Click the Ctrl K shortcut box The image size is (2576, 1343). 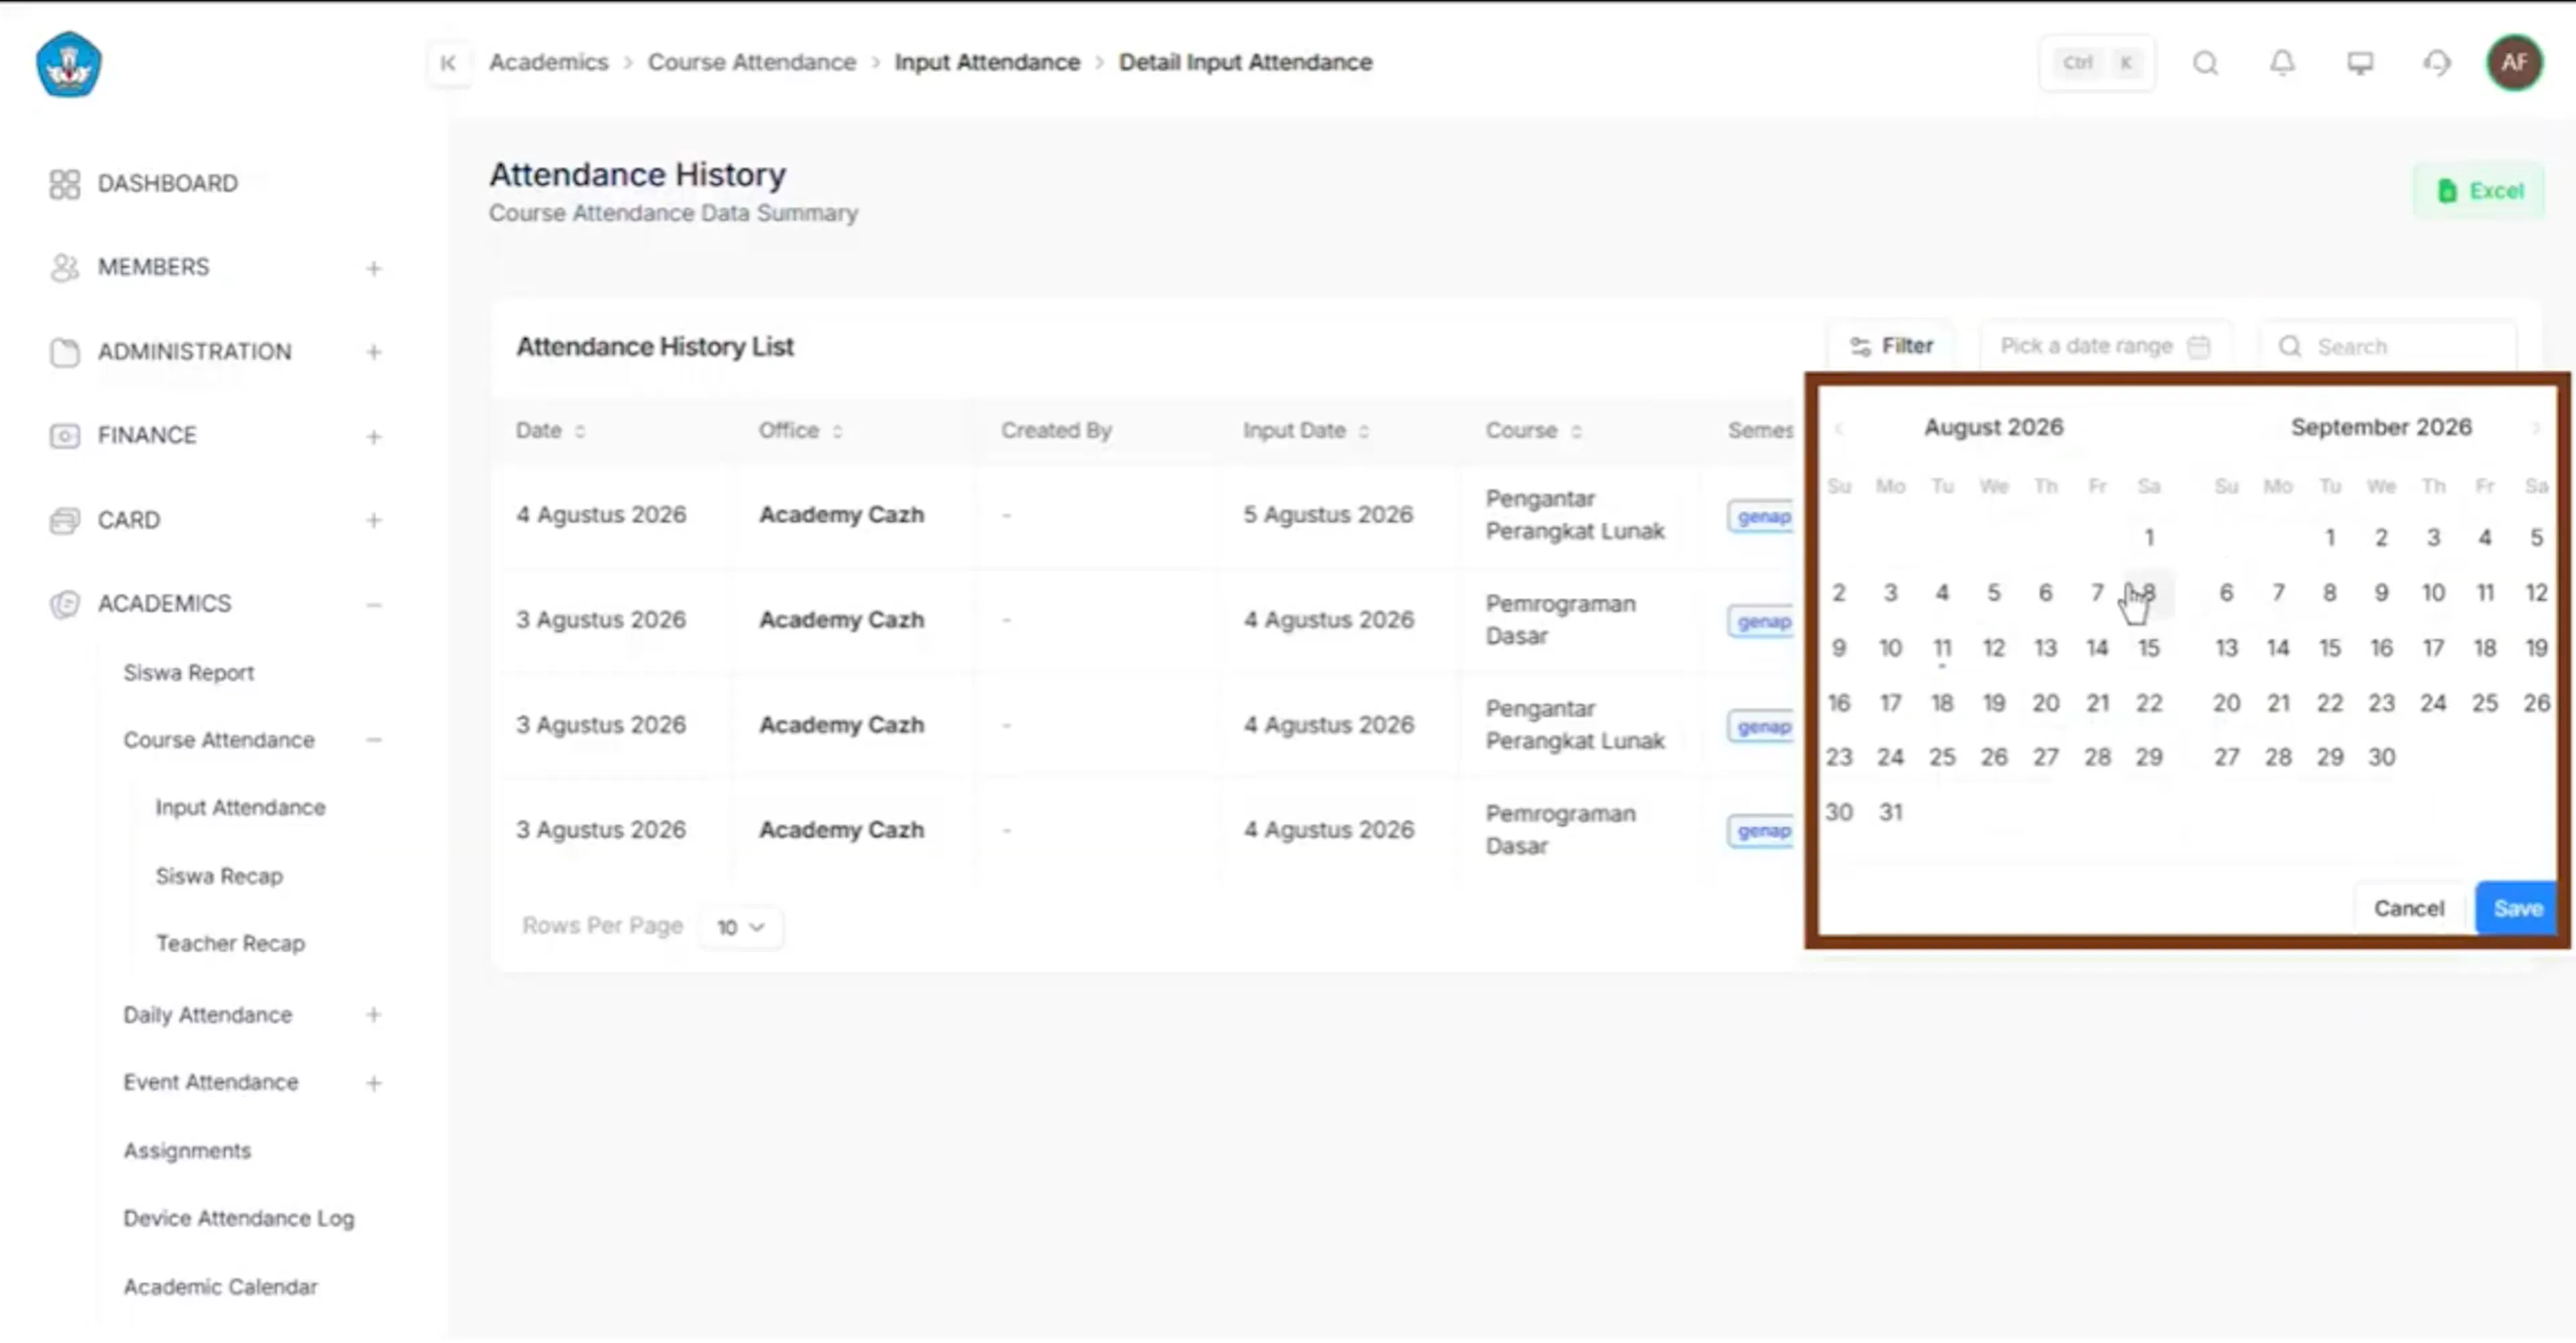tap(2097, 63)
